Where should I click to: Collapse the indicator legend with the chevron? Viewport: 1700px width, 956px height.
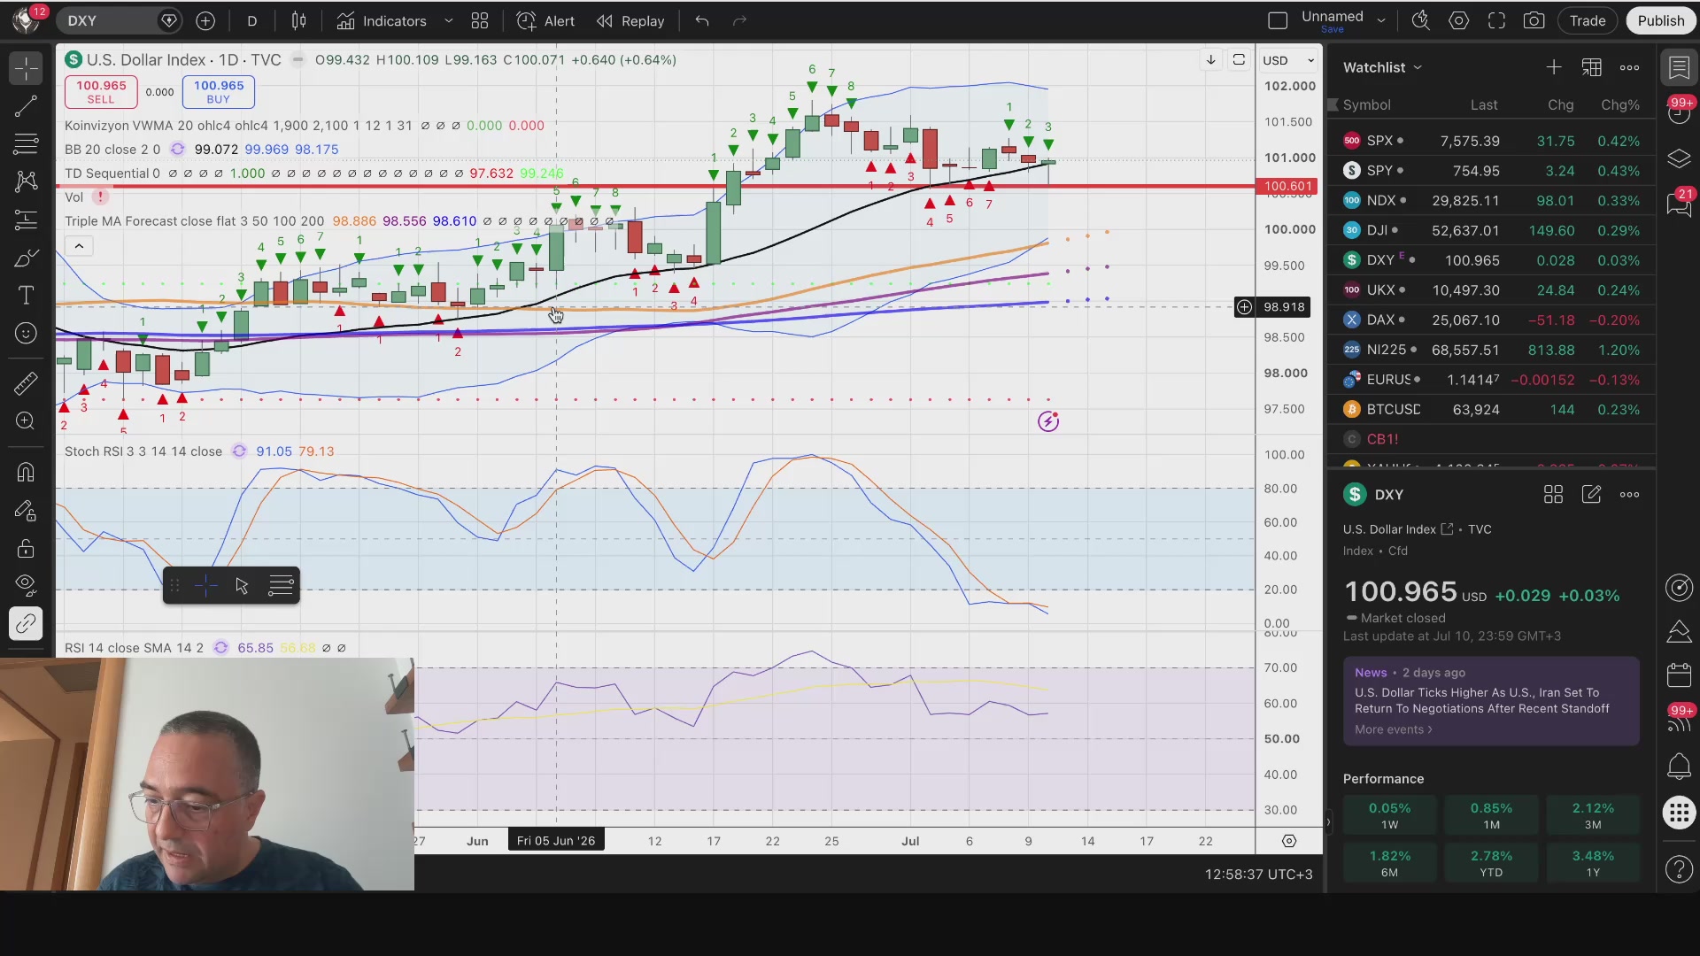79,247
